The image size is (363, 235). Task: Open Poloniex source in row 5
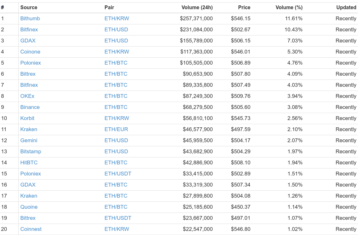click(x=31, y=63)
